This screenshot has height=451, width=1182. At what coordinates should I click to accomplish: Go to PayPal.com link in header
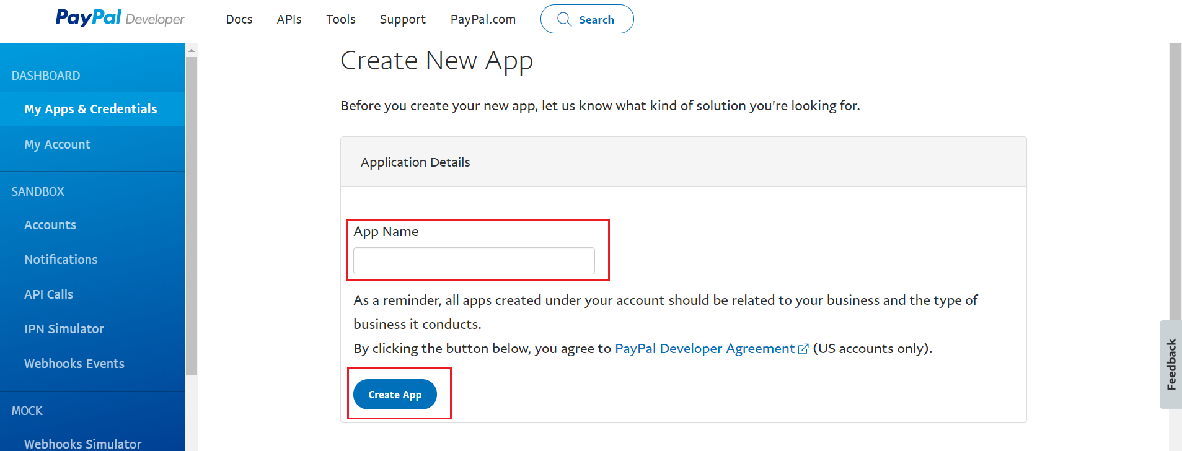(x=483, y=19)
